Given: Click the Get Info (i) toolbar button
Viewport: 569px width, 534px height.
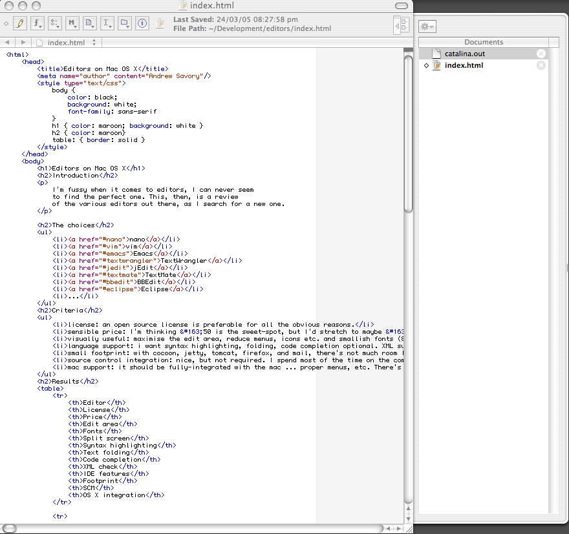Looking at the screenshot, I should [x=142, y=23].
